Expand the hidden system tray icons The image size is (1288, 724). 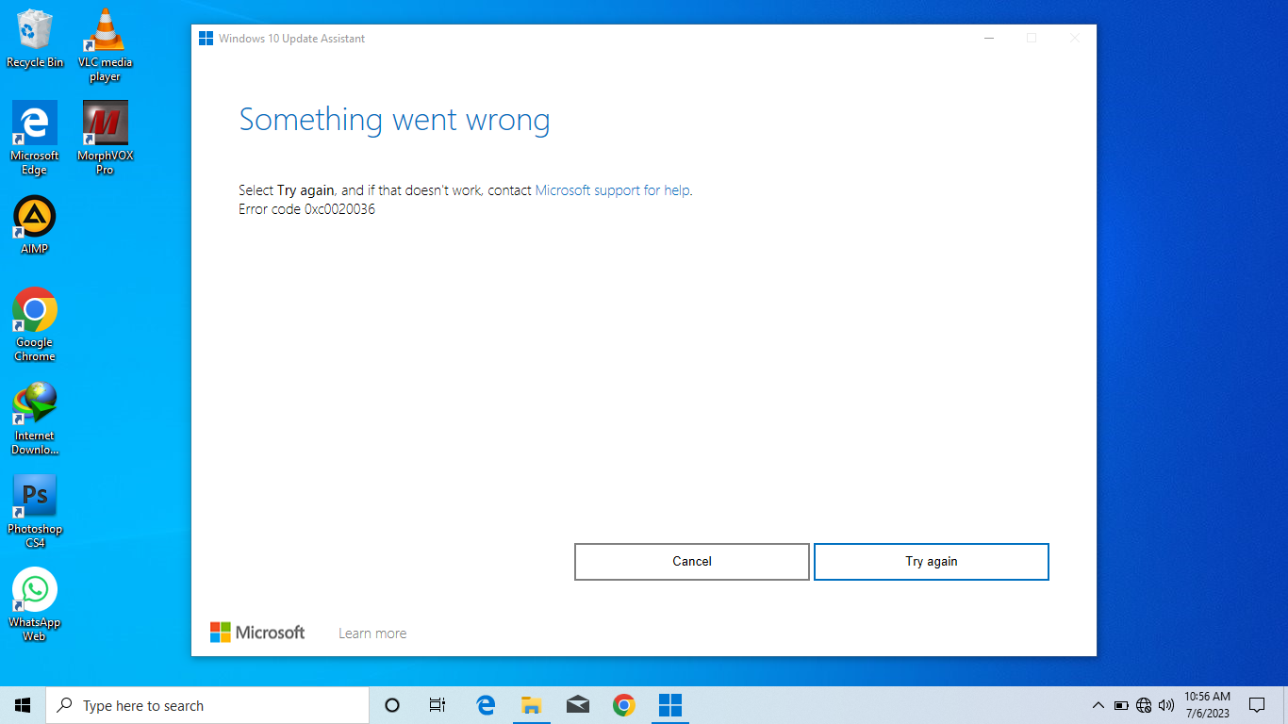(x=1098, y=705)
